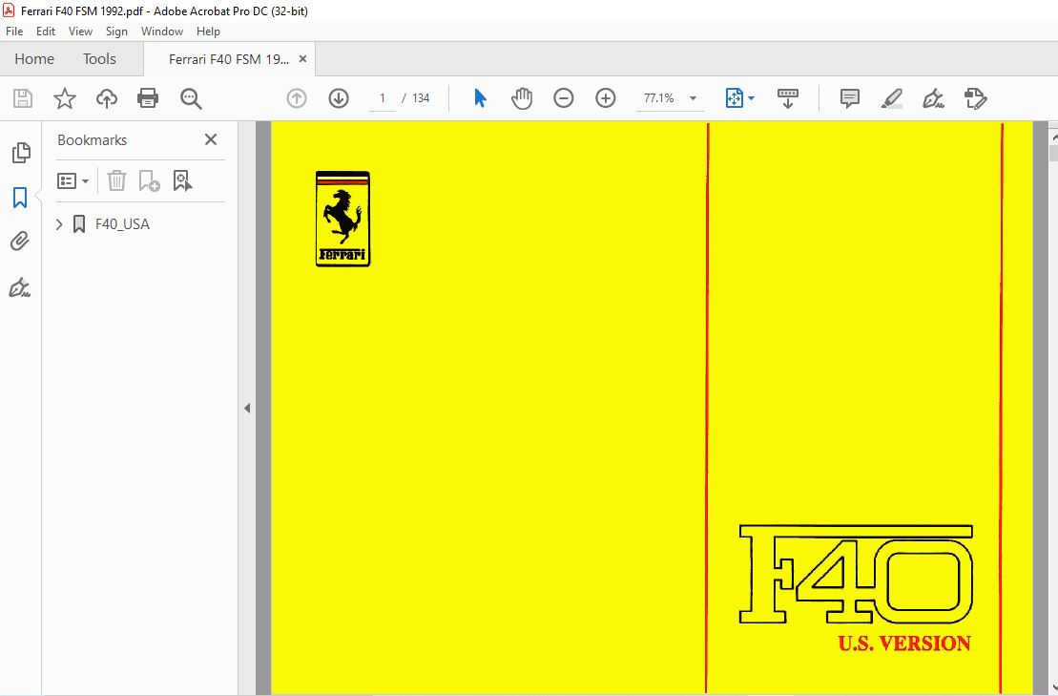
Task: Zoom out with minus button
Action: click(564, 98)
